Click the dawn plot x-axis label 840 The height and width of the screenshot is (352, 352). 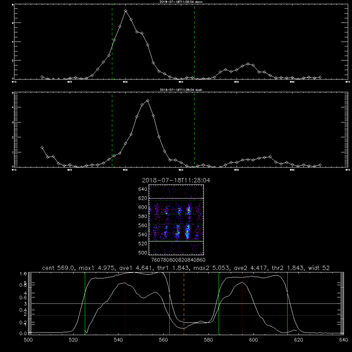pyautogui.click(x=181, y=82)
